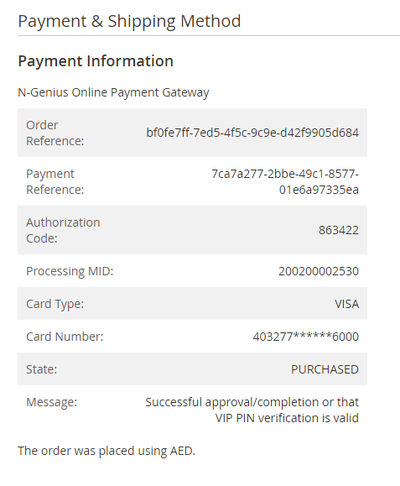Select the authorization code 863422
400x486 pixels.
coord(339,230)
